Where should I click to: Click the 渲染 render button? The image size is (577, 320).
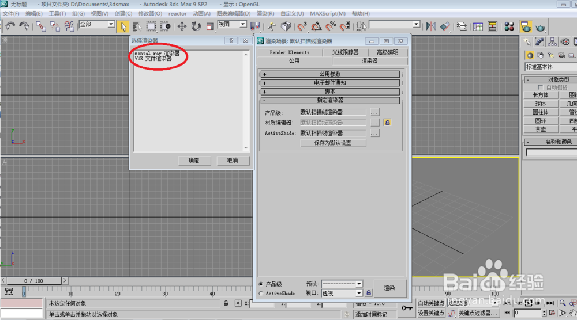[389, 288]
